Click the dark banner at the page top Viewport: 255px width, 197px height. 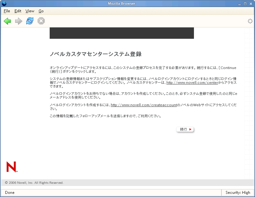tap(121, 33)
